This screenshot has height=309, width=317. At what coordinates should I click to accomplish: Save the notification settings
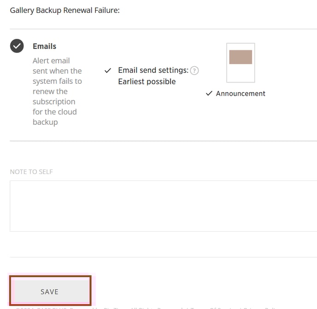tap(50, 291)
